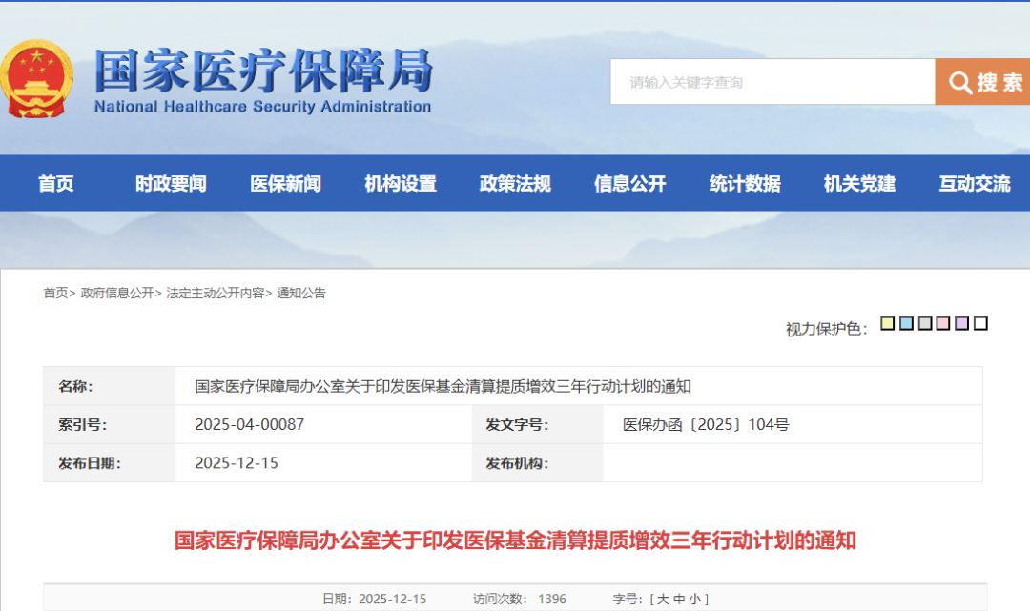Click the red article headline

pos(515,540)
